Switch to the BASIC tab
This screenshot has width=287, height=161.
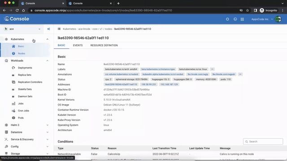click(x=61, y=45)
